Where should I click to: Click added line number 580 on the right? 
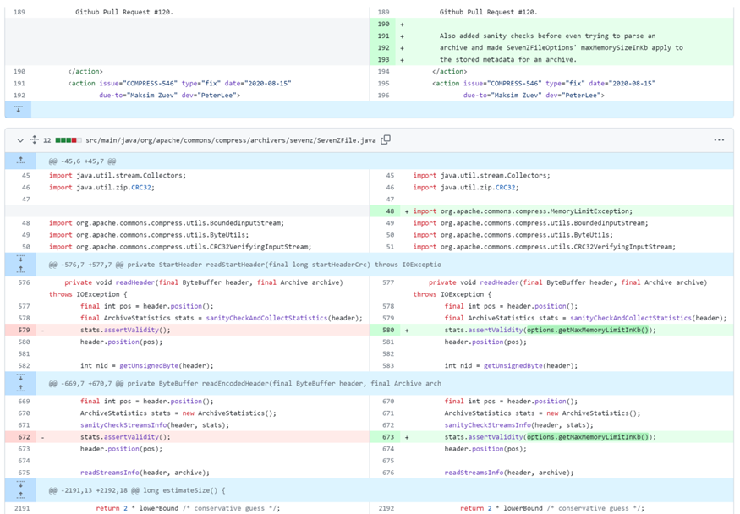tap(388, 330)
